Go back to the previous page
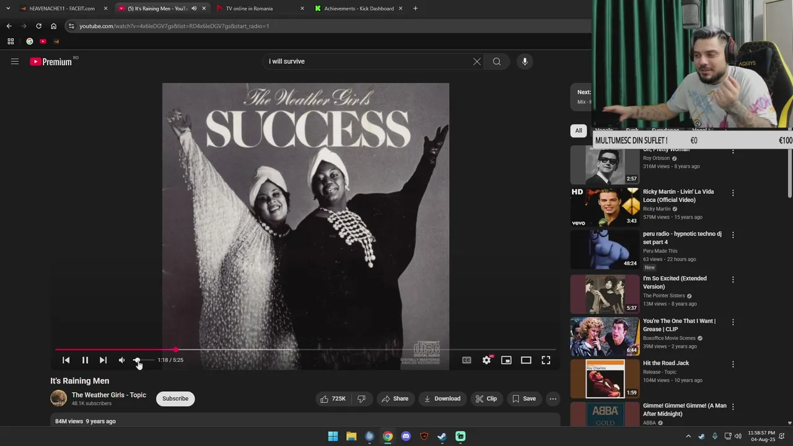Viewport: 793px width, 446px height. (9, 26)
